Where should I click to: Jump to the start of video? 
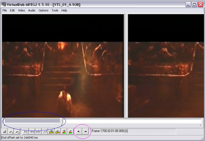coord(26,132)
